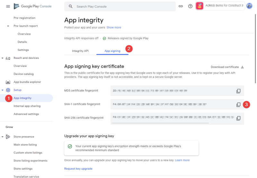This screenshot has width=257, height=178.
Task: Click the Show more link
Action: tap(114, 28)
